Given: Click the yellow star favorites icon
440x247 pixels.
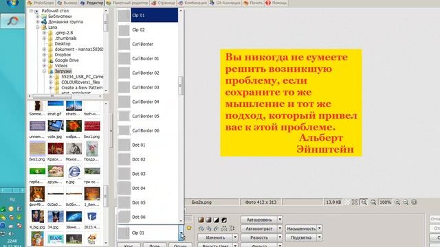Looking at the screenshot, I should pos(189,228).
